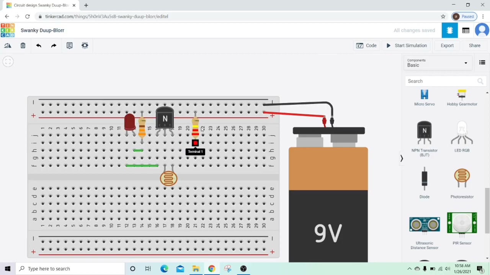Redo the last action
The height and width of the screenshot is (275, 490).
tap(54, 45)
